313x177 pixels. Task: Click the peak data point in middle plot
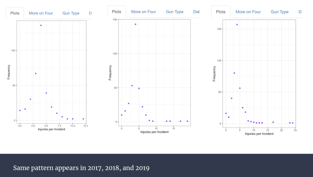tap(135, 24)
